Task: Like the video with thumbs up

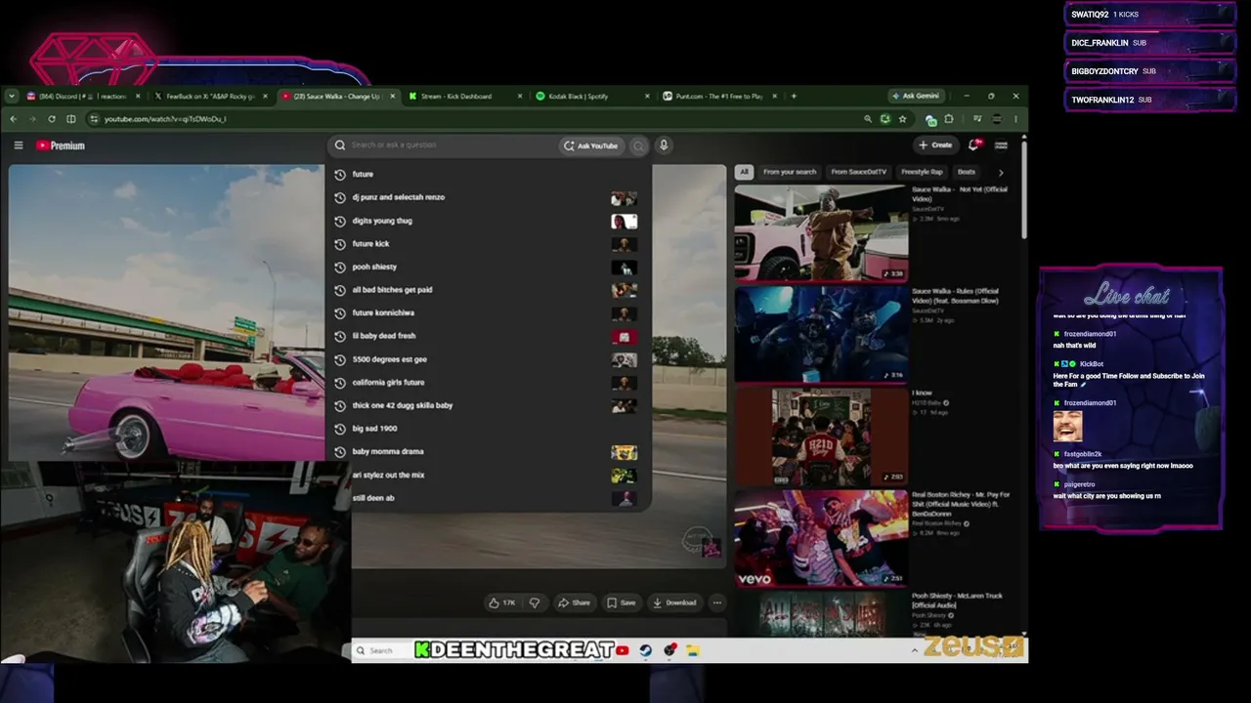Action: coord(502,603)
